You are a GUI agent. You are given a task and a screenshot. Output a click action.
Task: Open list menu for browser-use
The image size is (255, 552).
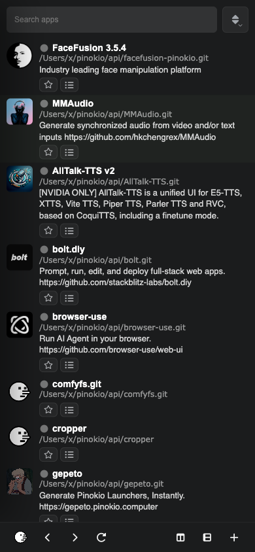click(x=69, y=365)
